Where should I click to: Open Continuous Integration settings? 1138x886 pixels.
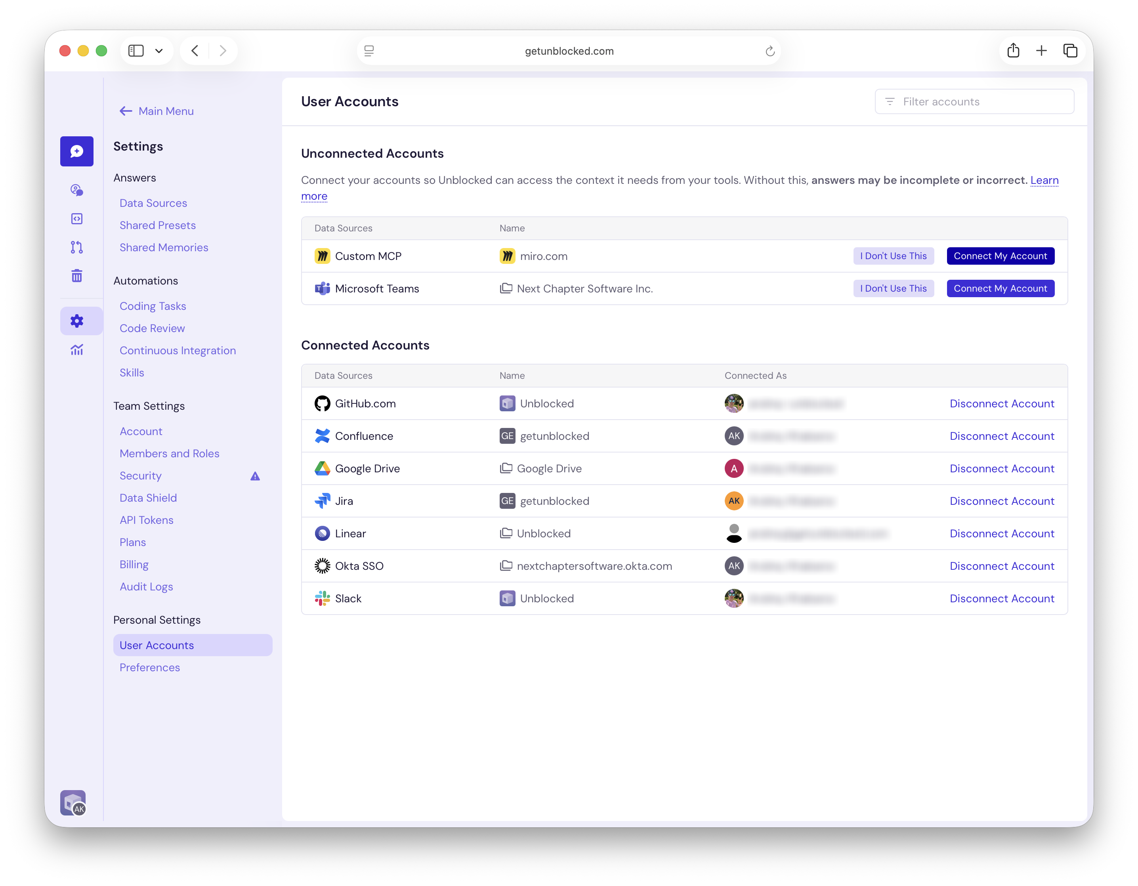pyautogui.click(x=178, y=351)
